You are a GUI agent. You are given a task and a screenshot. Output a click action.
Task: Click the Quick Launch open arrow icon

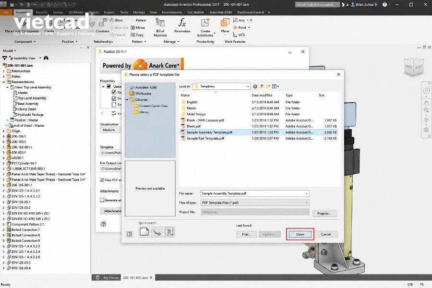pos(157,232)
